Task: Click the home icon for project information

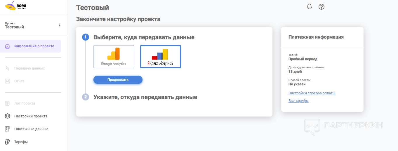Action: point(8,46)
